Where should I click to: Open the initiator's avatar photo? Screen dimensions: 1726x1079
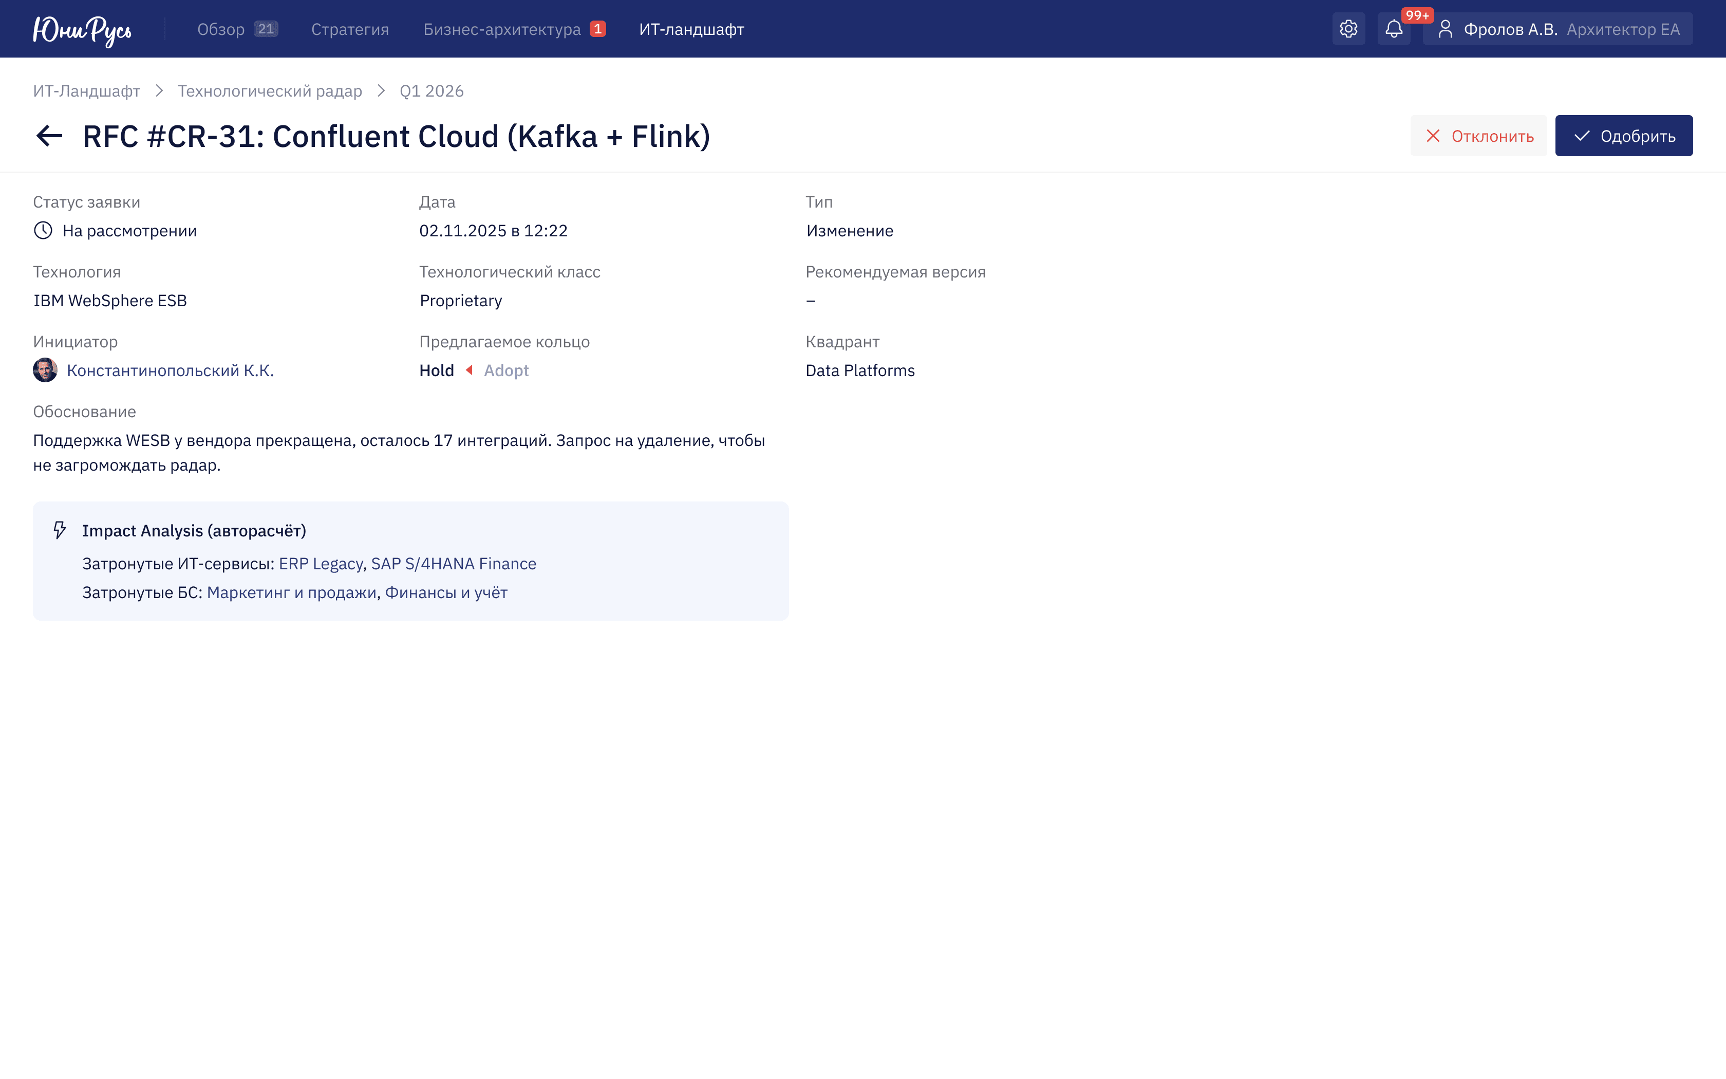pyautogui.click(x=45, y=370)
